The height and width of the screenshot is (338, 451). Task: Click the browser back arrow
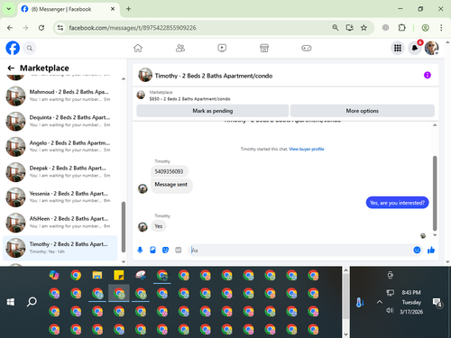click(x=10, y=28)
